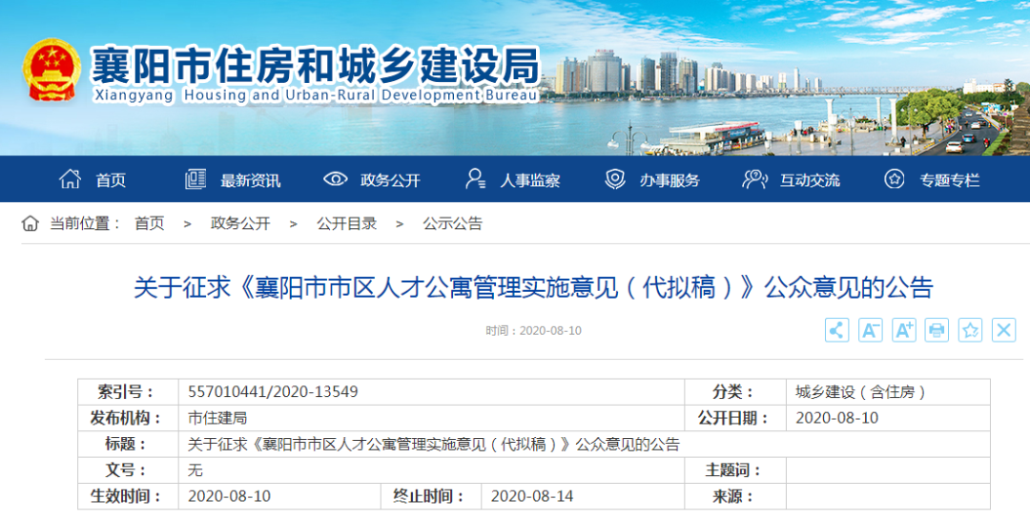This screenshot has height=521, width=1030.
Task: Click the eye icon beside 政务公开
Action: click(x=335, y=178)
